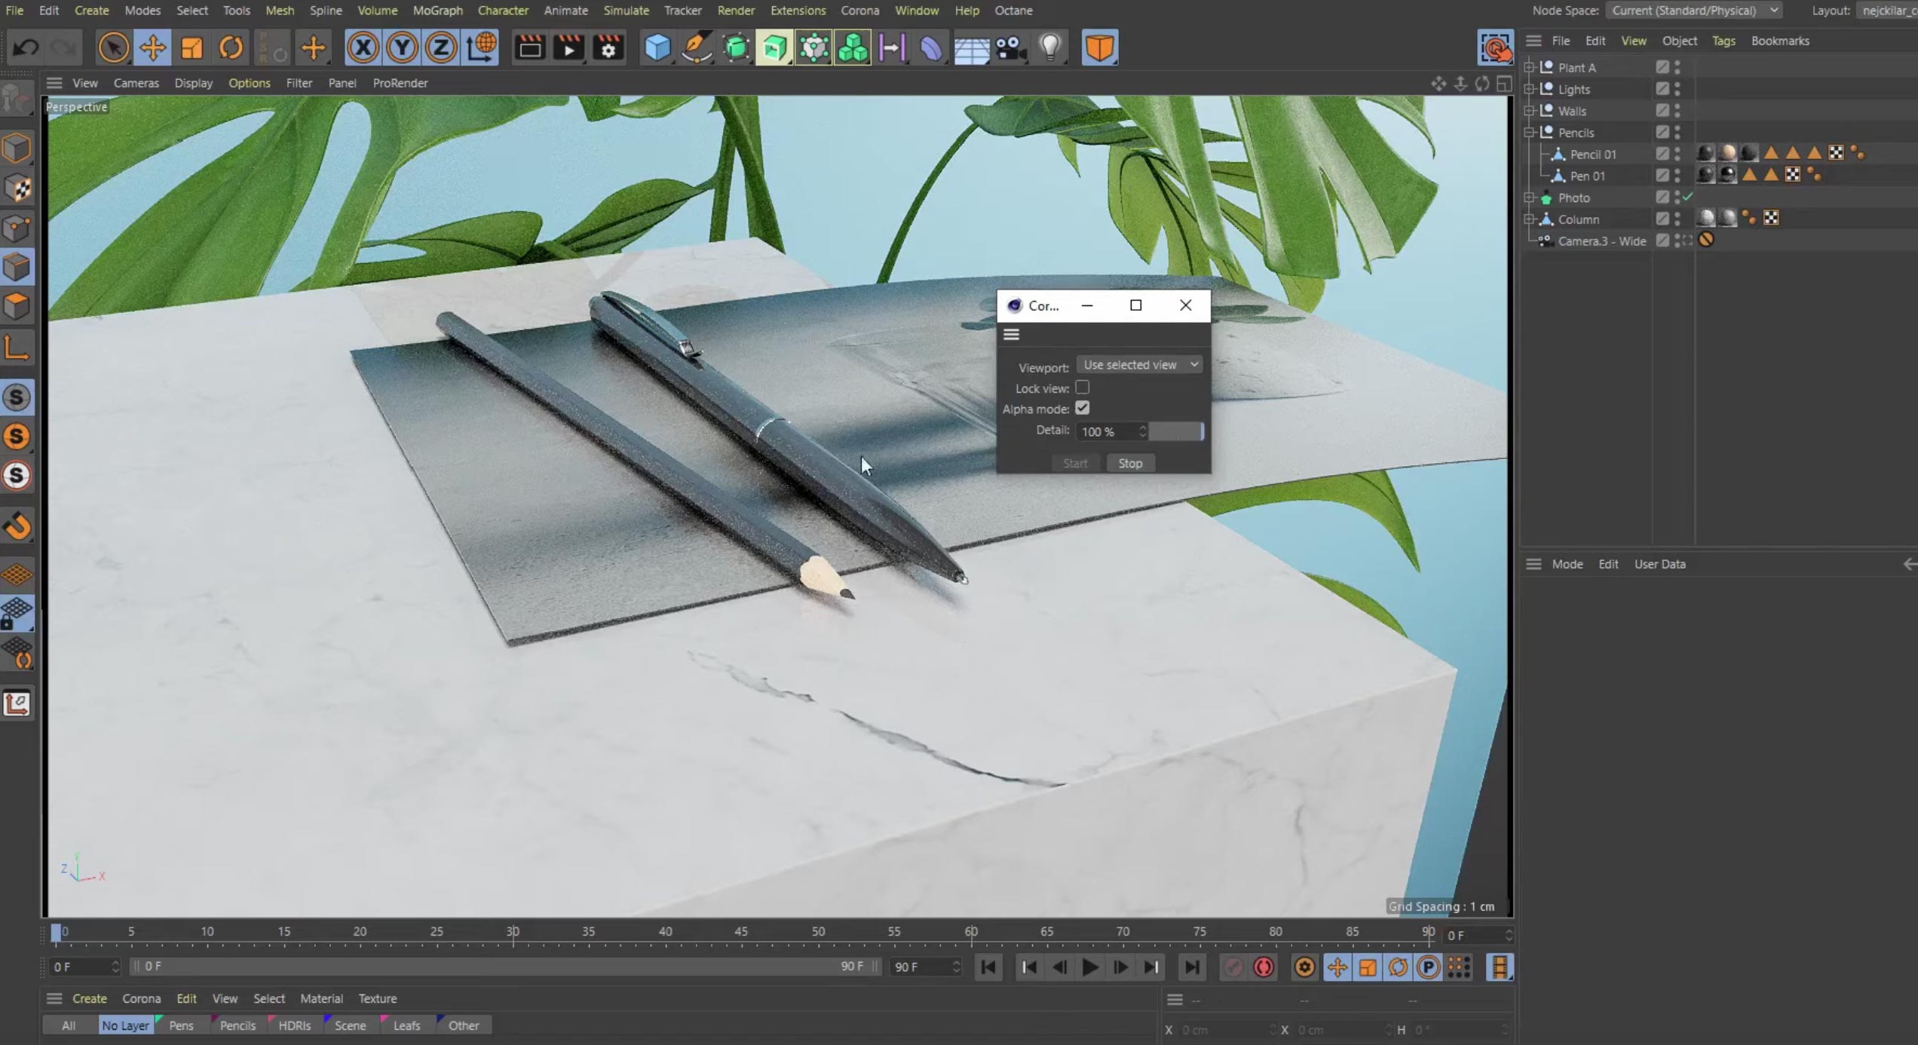1918x1045 pixels.
Task: Click the Start button in Corona dialog
Action: [1075, 462]
